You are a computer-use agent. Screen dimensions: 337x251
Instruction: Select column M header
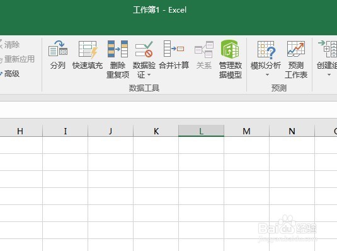click(x=246, y=131)
